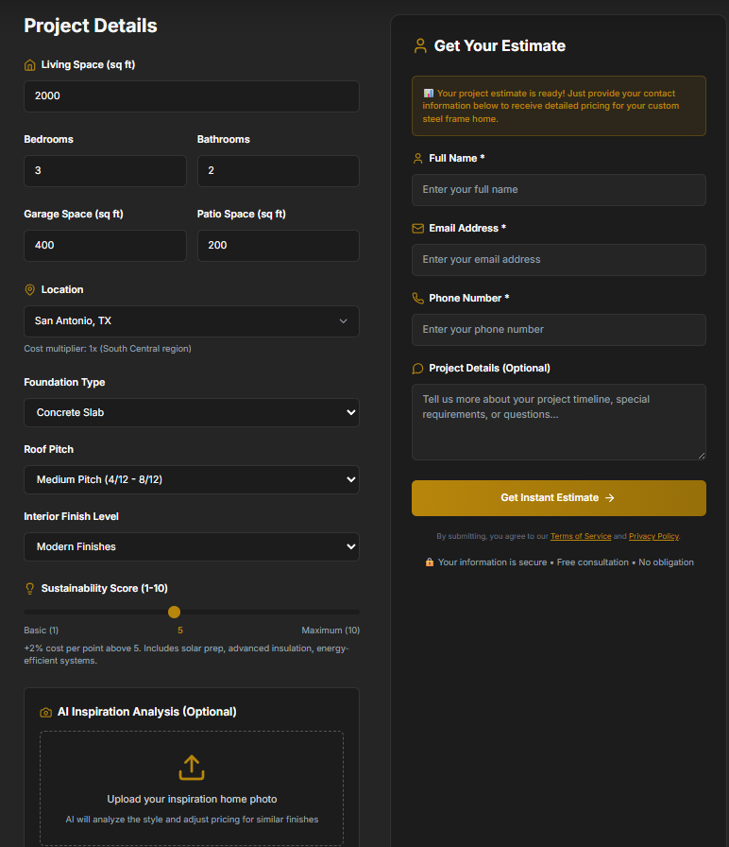
Task: Click the phone icon beside Phone Number
Action: 417,298
